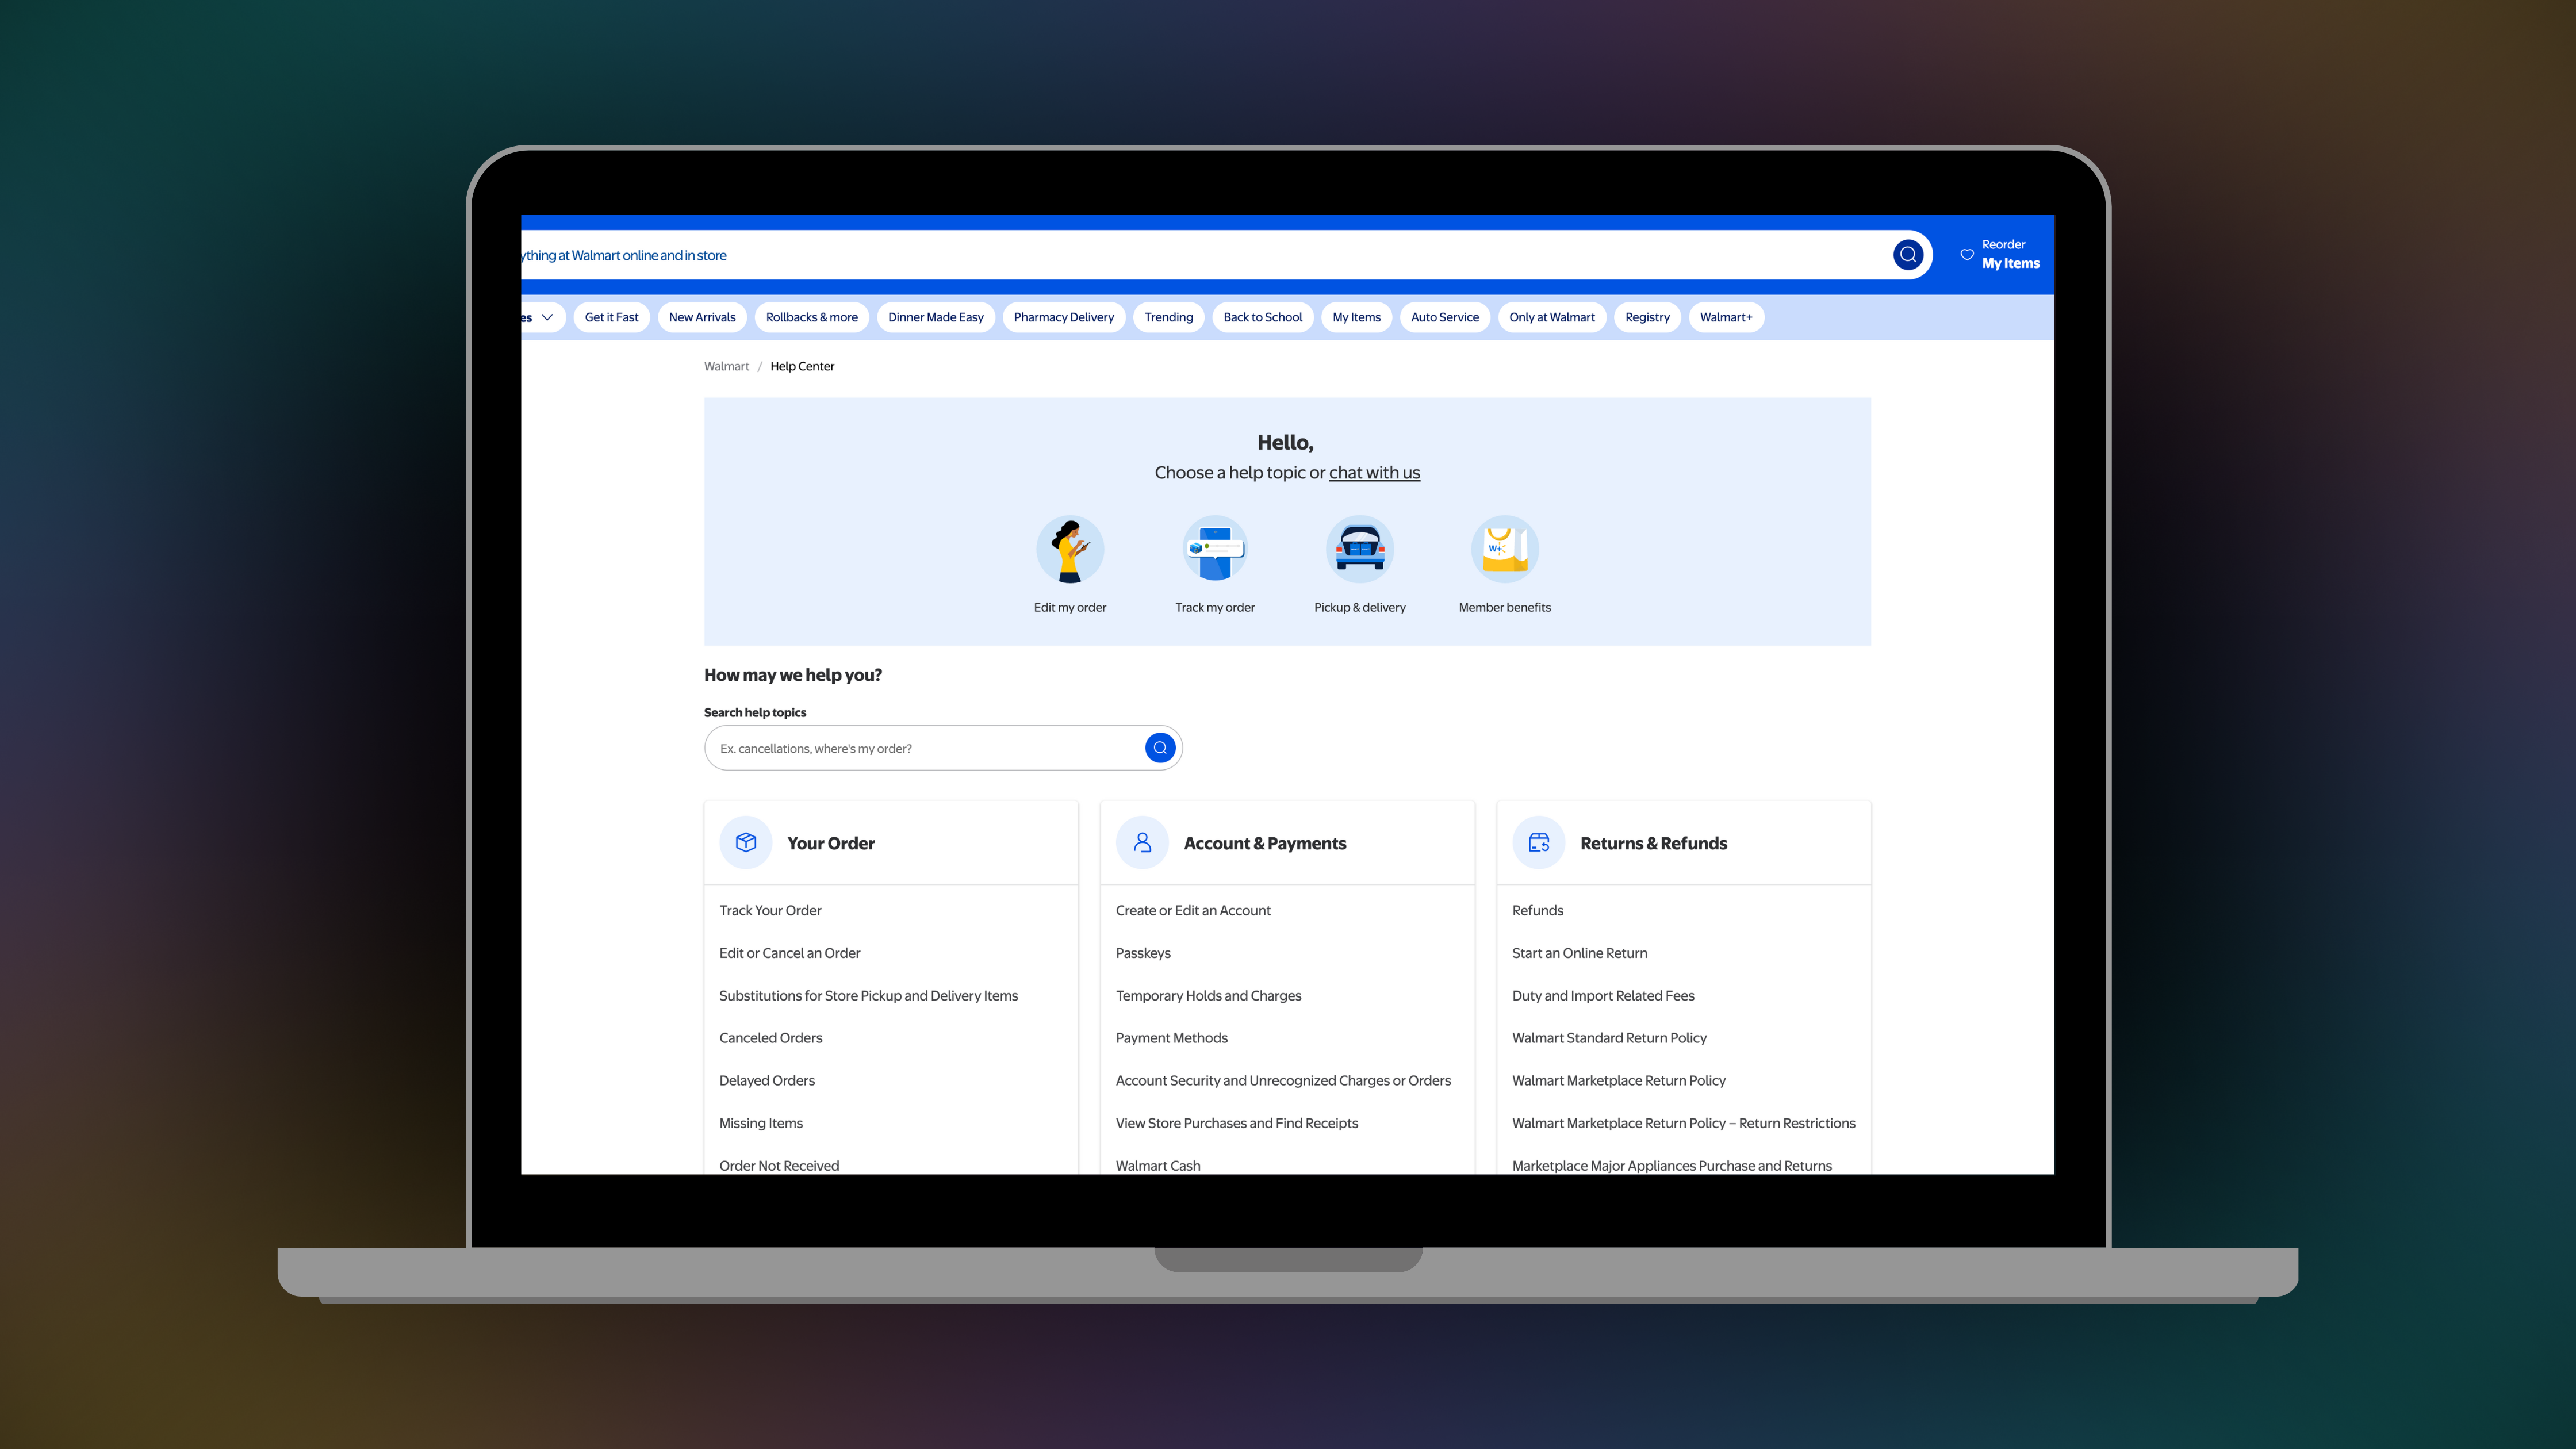This screenshot has height=1449, width=2576.
Task: Submit help topics search via magnifier icon
Action: point(1159,748)
